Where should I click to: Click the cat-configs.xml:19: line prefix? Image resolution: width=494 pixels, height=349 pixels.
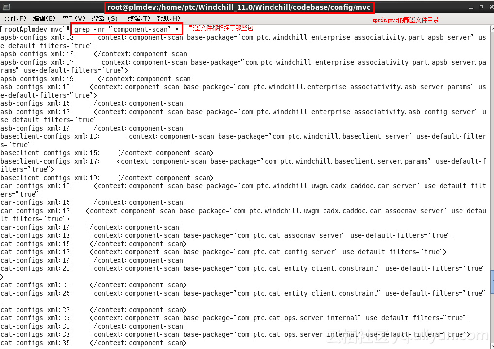tap(36, 260)
